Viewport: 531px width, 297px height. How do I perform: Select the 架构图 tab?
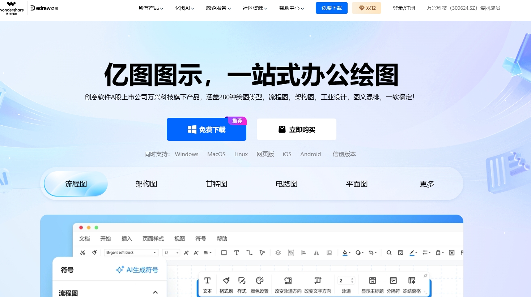click(146, 184)
